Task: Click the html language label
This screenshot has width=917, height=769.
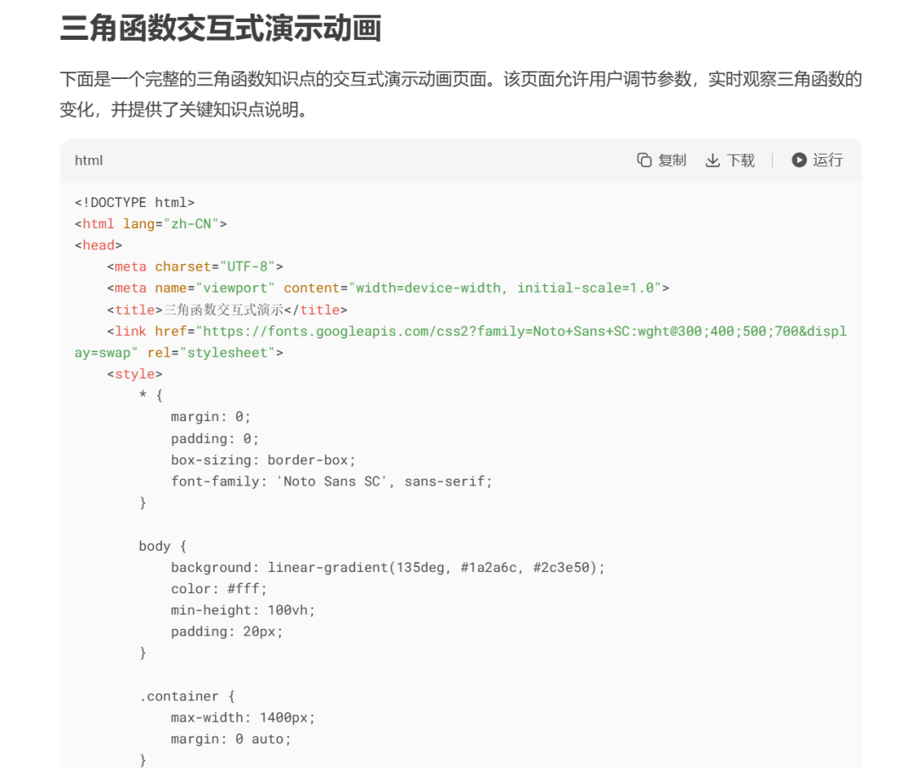Action: 88,160
